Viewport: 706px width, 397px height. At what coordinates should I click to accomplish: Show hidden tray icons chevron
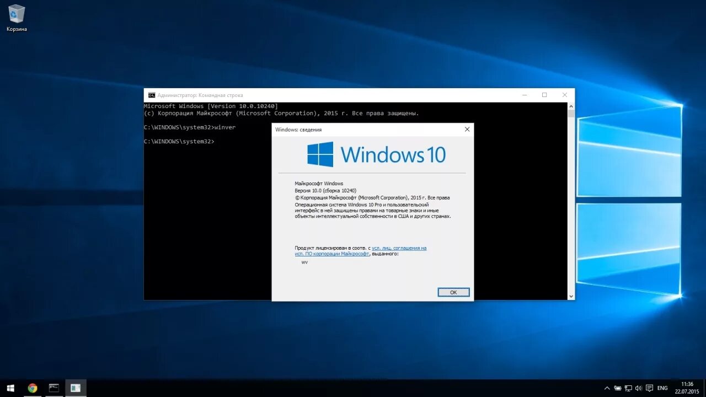(607, 388)
